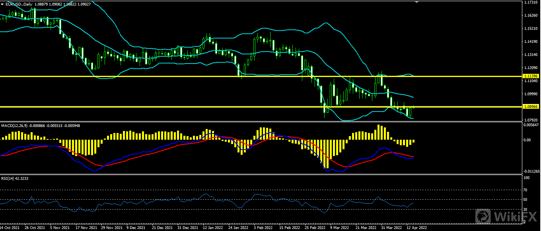Click the 9 Dec 2021 date label
541x231 pixels.
(x=137, y=228)
